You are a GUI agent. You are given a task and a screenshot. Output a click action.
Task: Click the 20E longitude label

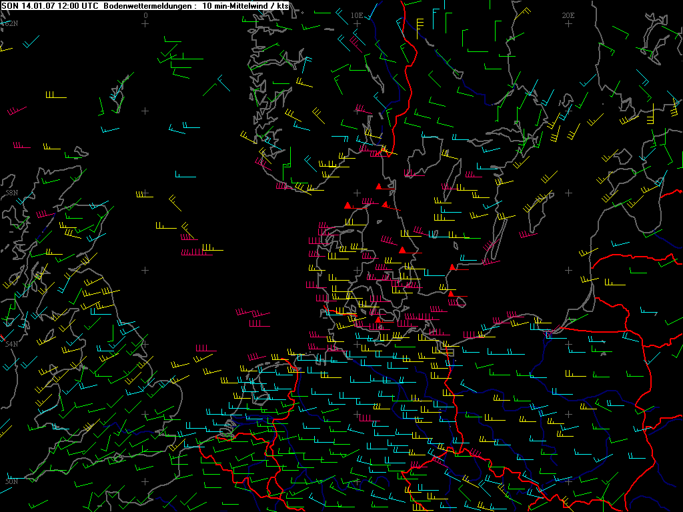tap(568, 15)
